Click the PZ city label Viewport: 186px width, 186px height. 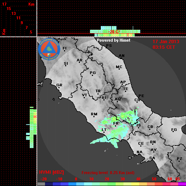pyautogui.click(x=179, y=159)
